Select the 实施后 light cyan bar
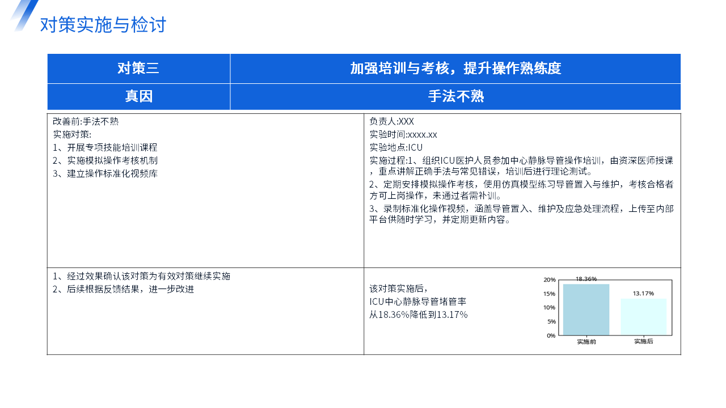This screenshot has width=726, height=408. pyautogui.click(x=643, y=317)
